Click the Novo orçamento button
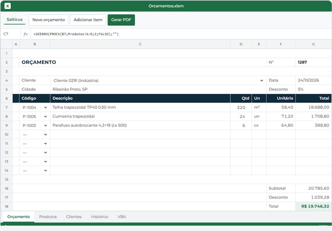The width and height of the screenshot is (332, 231). coord(49,20)
